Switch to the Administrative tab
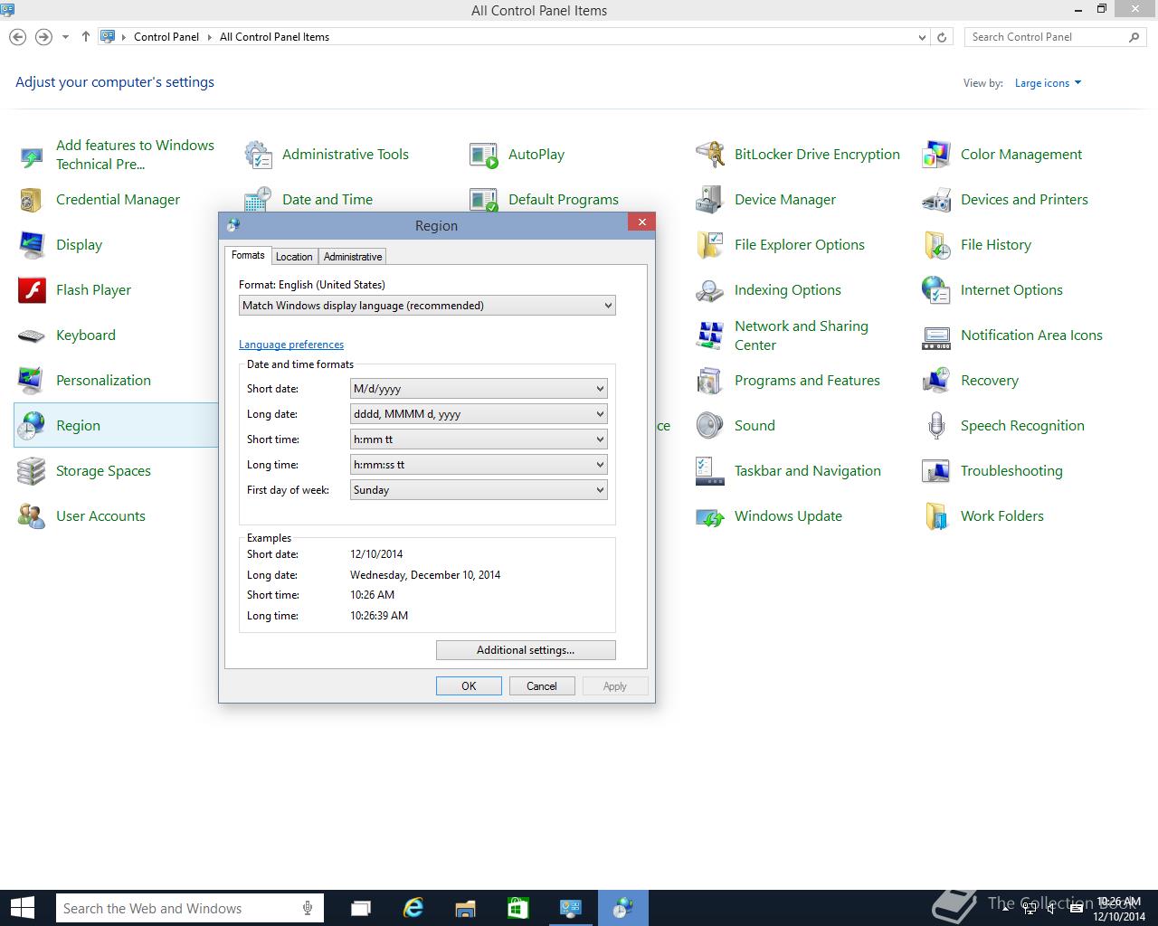The width and height of the screenshot is (1158, 926). pyautogui.click(x=353, y=257)
